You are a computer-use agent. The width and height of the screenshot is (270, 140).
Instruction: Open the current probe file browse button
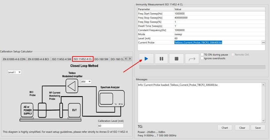263,43
